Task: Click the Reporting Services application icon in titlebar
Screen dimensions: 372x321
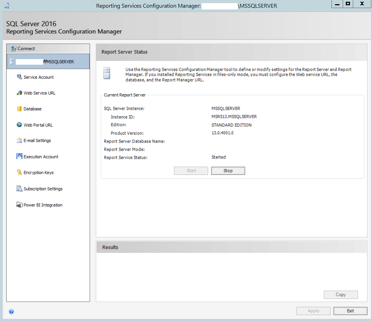Action: 6,5
